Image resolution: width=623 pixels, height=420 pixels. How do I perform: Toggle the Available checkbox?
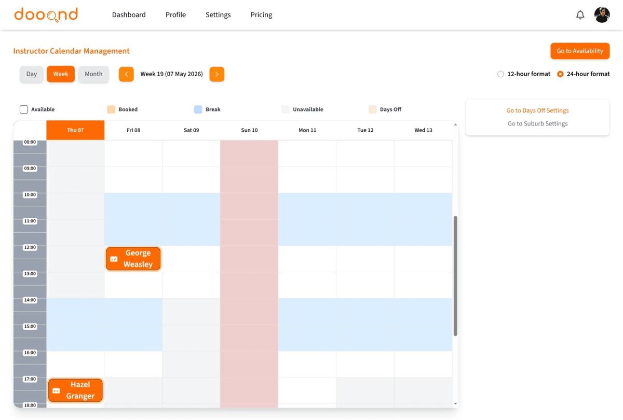point(24,109)
